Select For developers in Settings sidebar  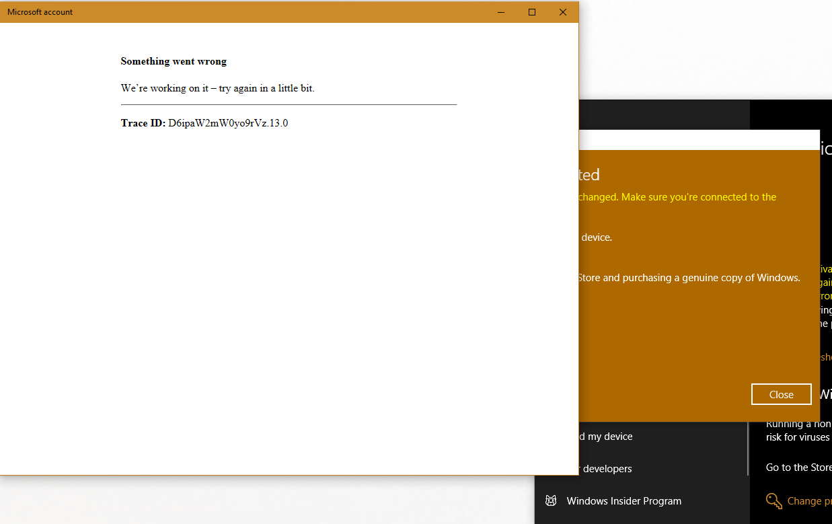606,469
